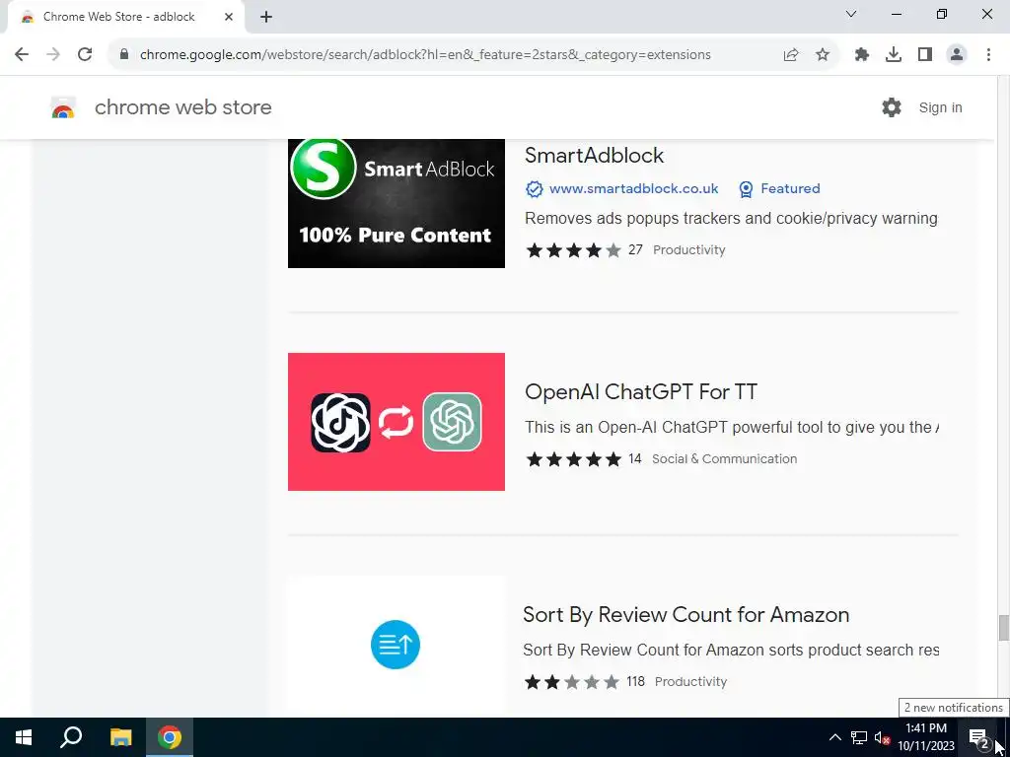Click the Featured label text
Image resolution: width=1010 pixels, height=757 pixels.
pyautogui.click(x=790, y=188)
